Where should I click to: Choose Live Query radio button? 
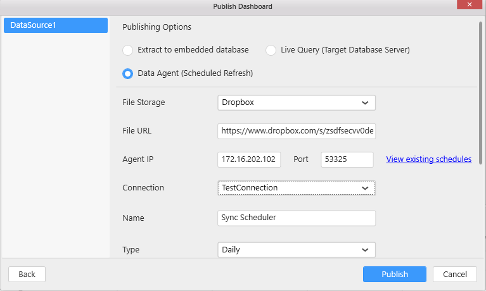[x=271, y=50]
